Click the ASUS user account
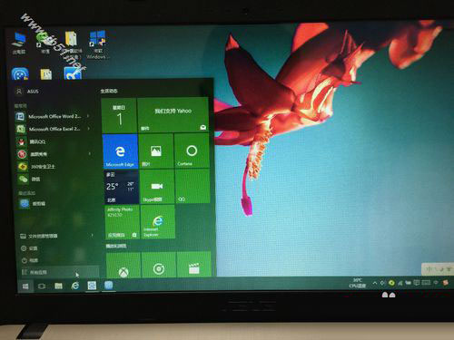This screenshot has height=340, width=454. point(28,92)
